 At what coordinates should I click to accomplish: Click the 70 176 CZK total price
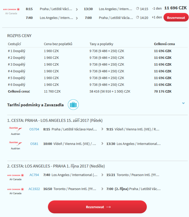[x=162, y=92]
